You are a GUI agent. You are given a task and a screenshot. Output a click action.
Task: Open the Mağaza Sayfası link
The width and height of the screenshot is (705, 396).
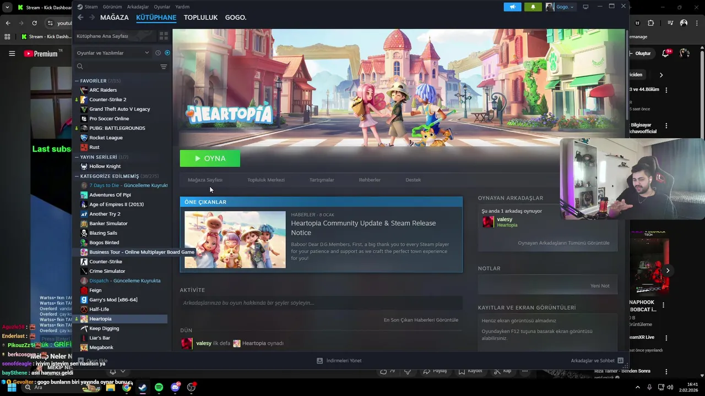pyautogui.click(x=205, y=180)
